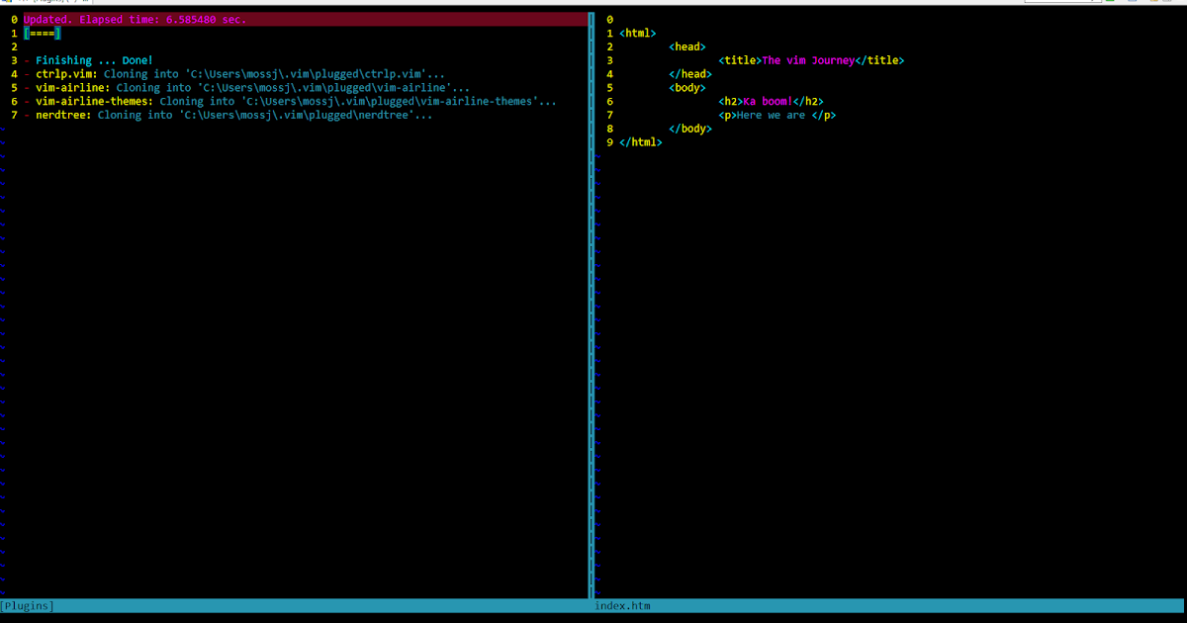Place cursor on the opening <html> tag
1187x623 pixels.
(x=637, y=34)
